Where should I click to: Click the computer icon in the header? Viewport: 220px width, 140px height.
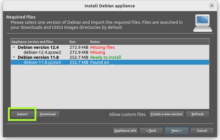203,23
